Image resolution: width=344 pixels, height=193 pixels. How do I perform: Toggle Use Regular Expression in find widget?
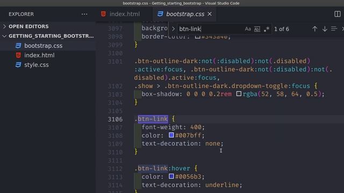(267, 29)
